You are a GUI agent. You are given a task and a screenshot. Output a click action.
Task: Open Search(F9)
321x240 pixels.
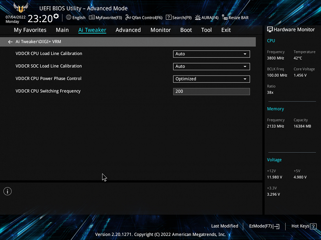tap(179, 18)
